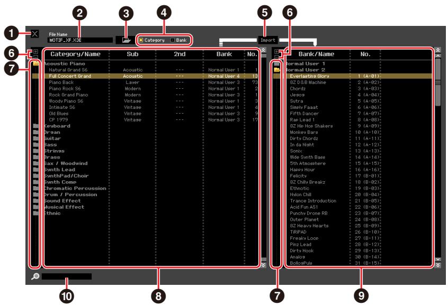The image size is (448, 306).
Task: Open the Keyboard category folder icon
Action: click(x=35, y=126)
